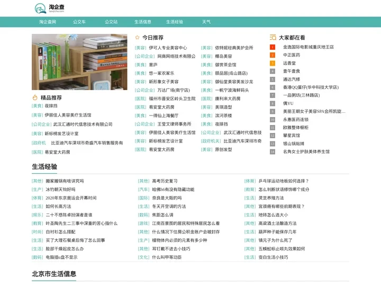Click the flame icon beside 精品推荐

(x=35, y=97)
